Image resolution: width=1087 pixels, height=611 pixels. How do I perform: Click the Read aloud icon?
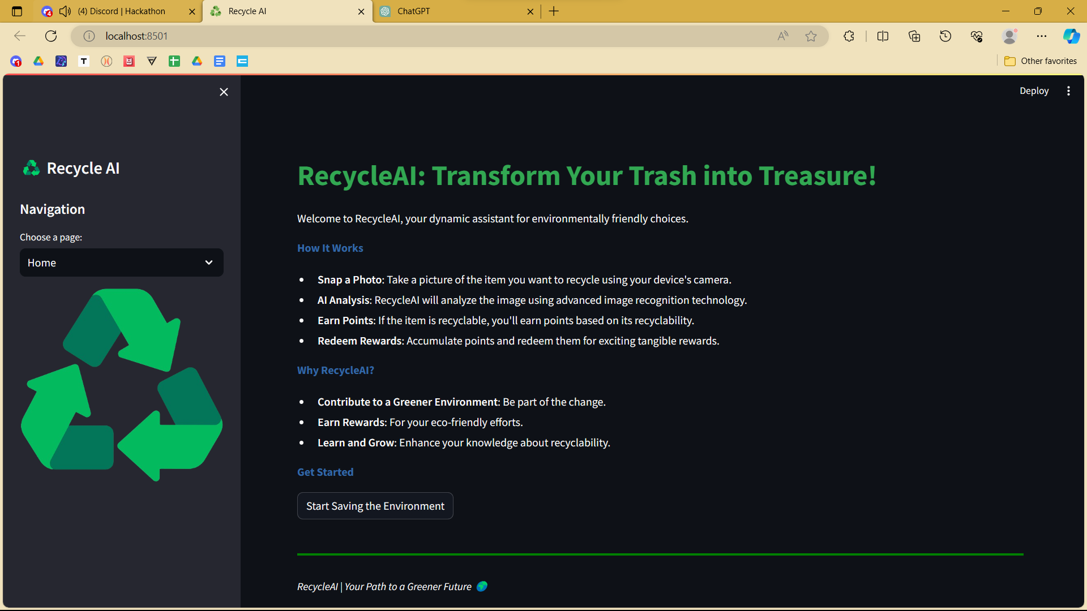tap(783, 36)
